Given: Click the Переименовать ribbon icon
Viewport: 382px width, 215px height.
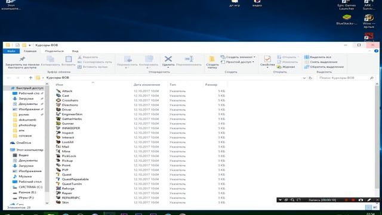Looking at the screenshot, I should tap(189, 59).
